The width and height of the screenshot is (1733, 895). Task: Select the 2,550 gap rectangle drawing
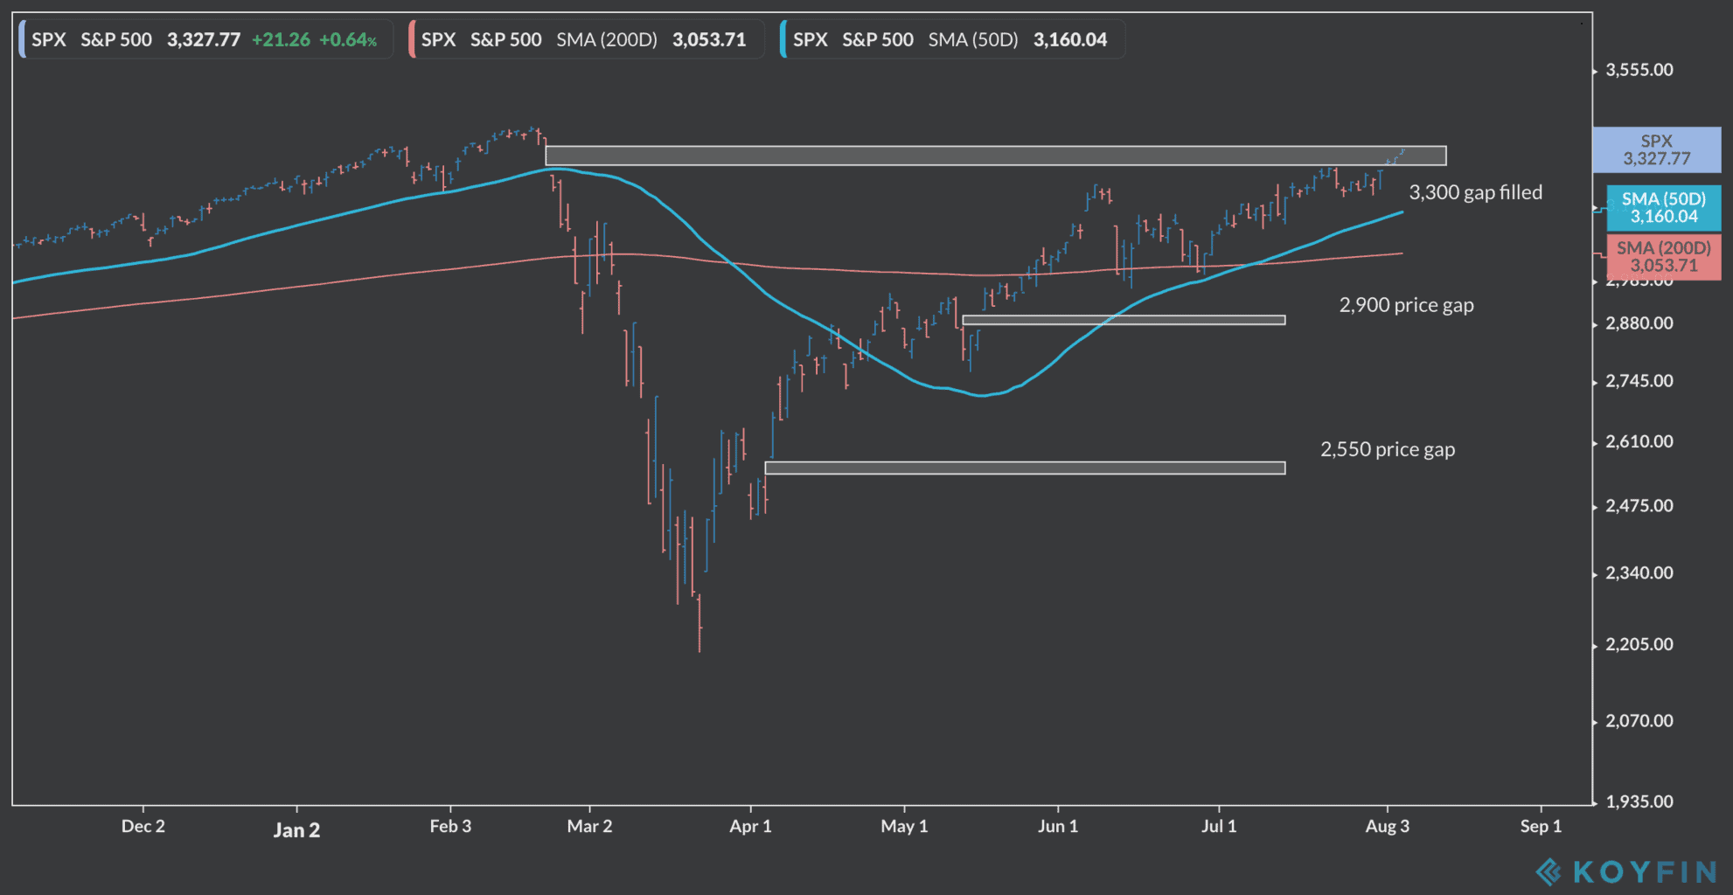[1025, 468]
